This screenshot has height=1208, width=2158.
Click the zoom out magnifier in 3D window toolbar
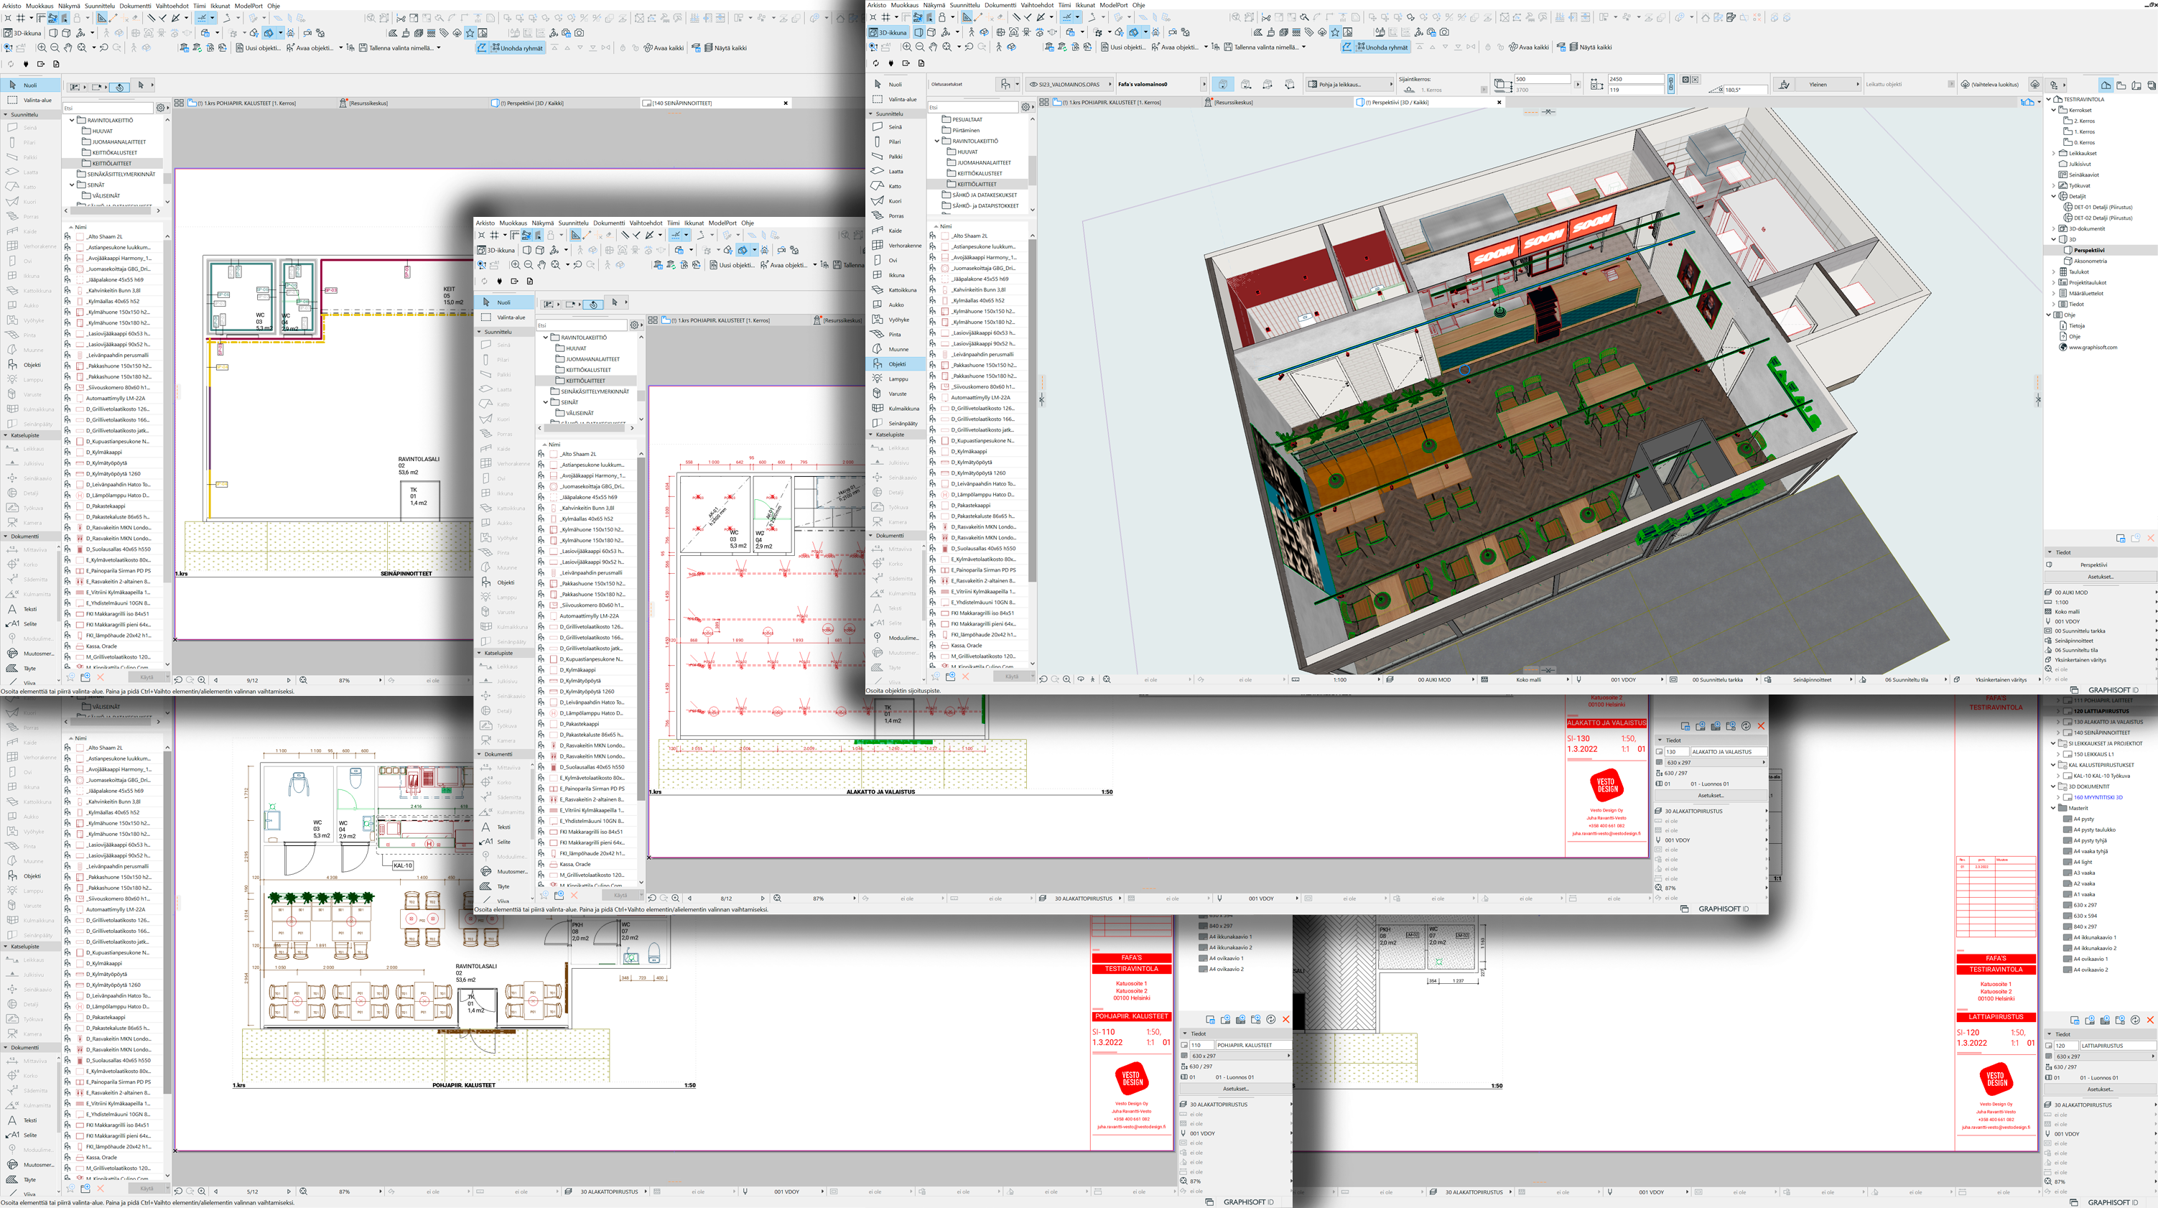920,47
